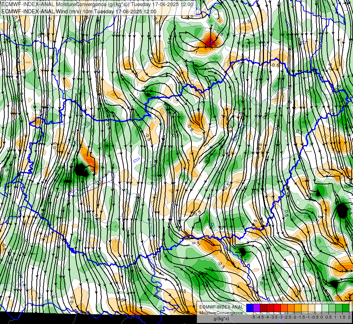Click the '2' legend scale value
This screenshot has width=353, height=324.
click(350, 317)
